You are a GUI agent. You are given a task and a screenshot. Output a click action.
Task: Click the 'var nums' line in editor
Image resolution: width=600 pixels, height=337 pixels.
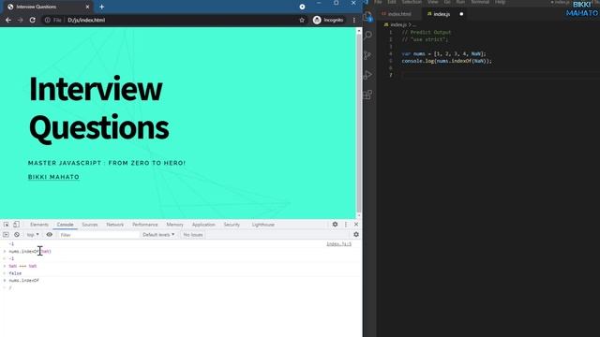click(x=443, y=54)
